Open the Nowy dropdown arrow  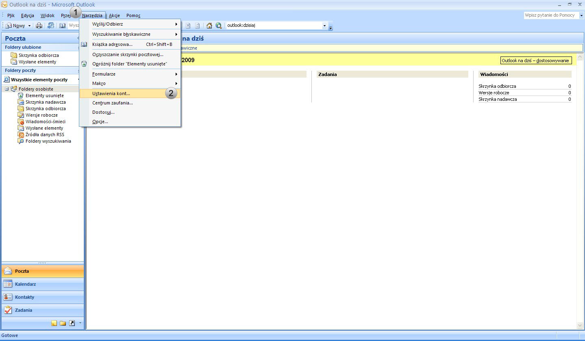(29, 26)
